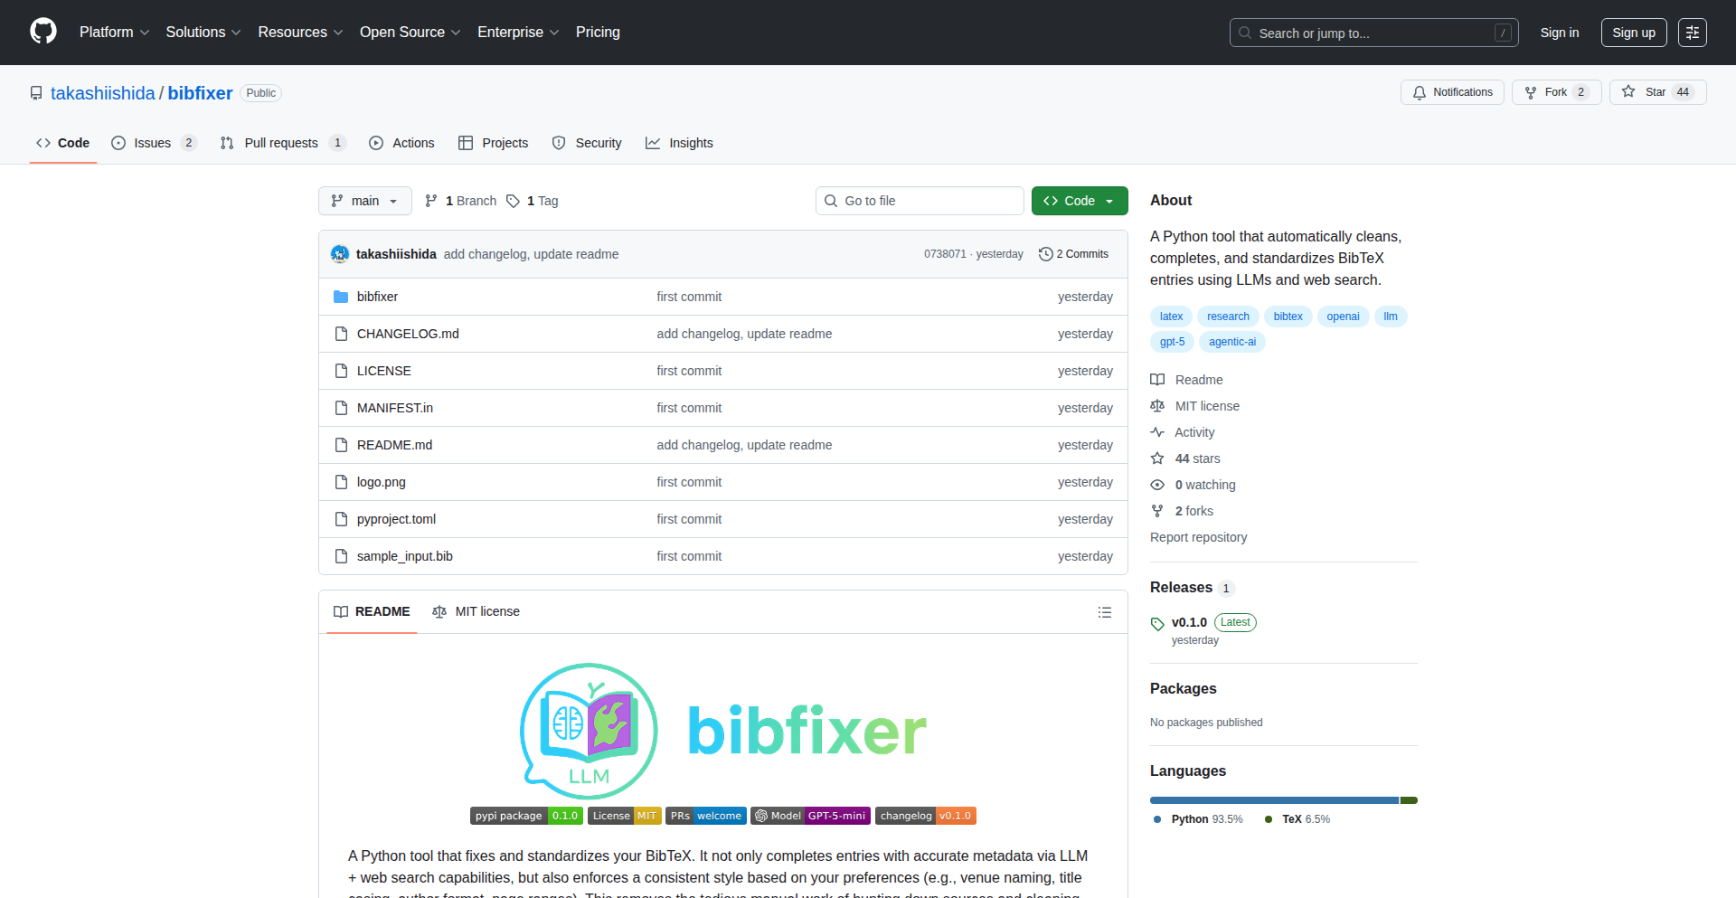Click the fork icon beside 2 forks
The width and height of the screenshot is (1736, 898).
pos(1157,511)
